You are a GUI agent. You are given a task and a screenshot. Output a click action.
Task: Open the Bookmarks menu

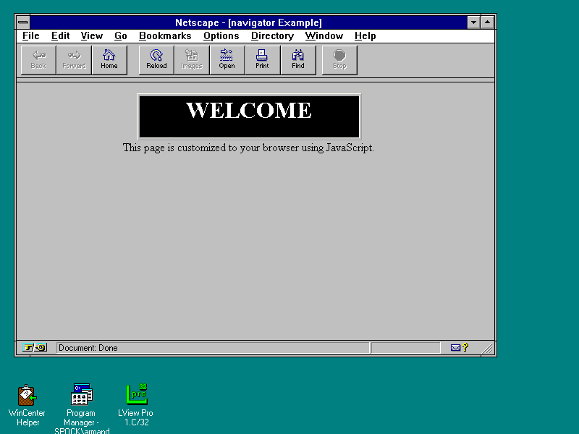[165, 35]
